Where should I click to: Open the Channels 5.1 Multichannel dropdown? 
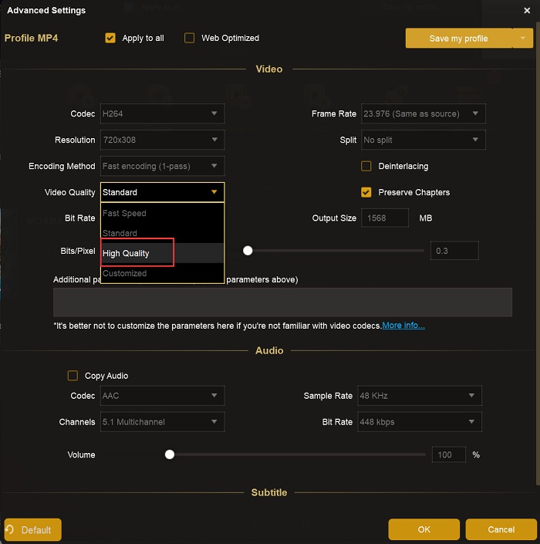tap(162, 422)
